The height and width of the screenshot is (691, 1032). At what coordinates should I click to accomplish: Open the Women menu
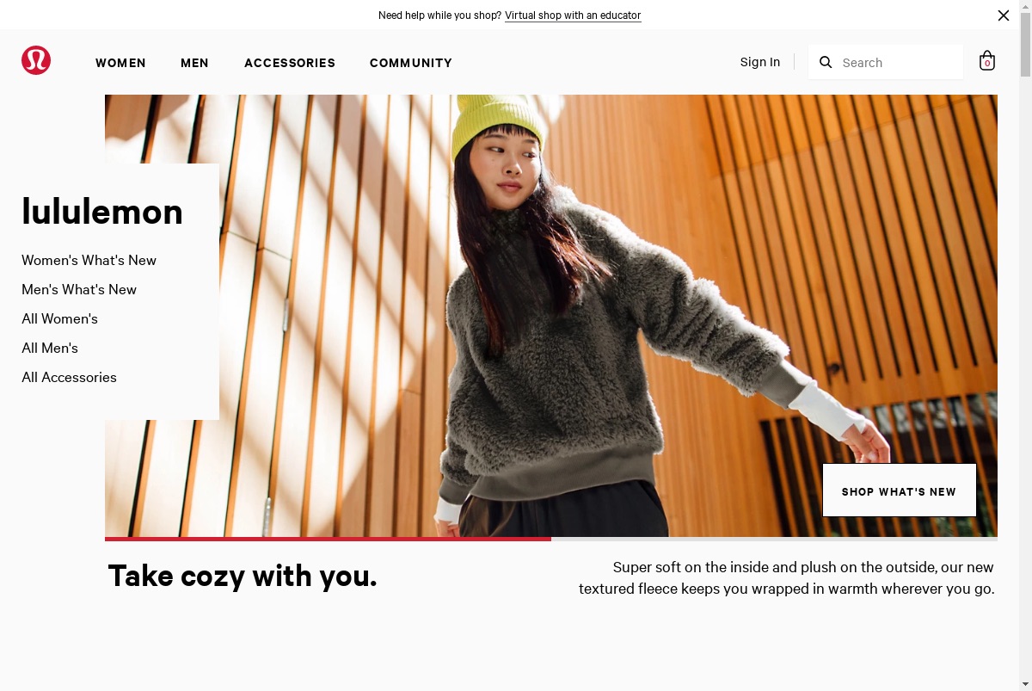(120, 63)
